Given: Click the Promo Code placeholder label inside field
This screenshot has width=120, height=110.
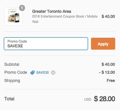Looking at the screenshot, I should point(17,41).
